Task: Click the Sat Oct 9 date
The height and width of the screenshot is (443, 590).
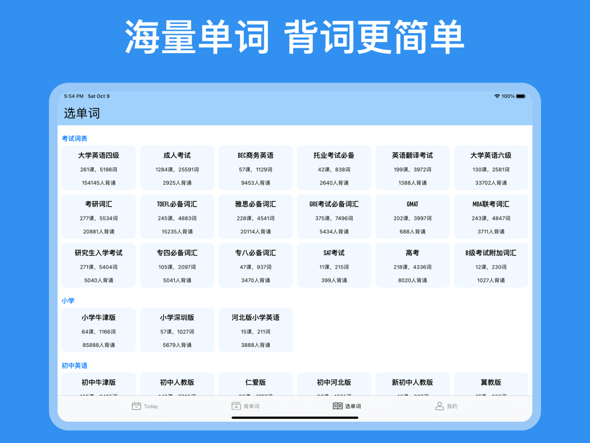Action: coord(99,96)
